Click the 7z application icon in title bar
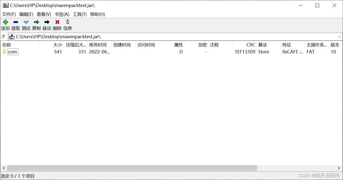This screenshot has height=180, width=343. coord(6,5)
